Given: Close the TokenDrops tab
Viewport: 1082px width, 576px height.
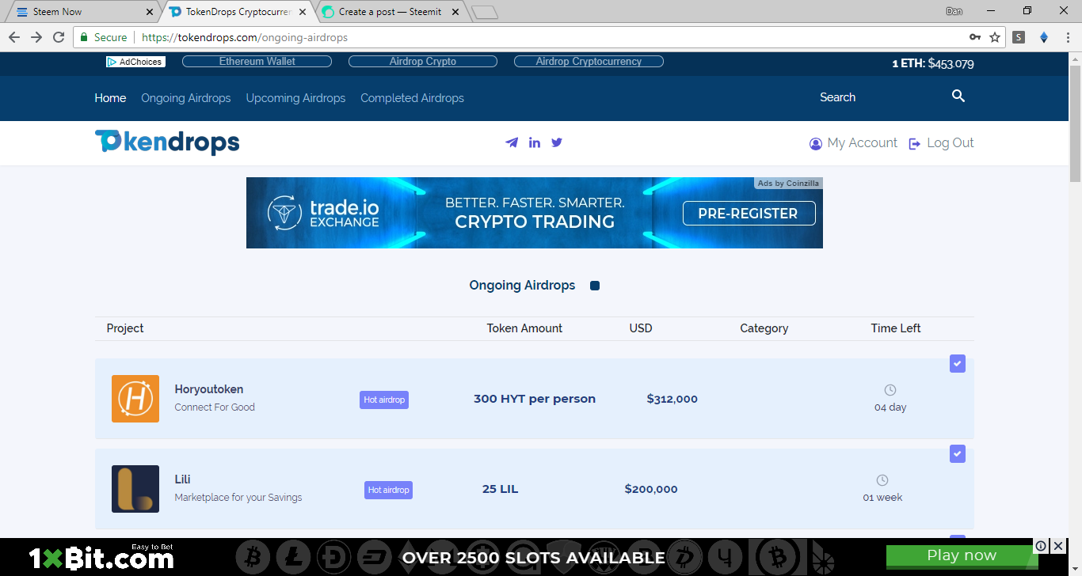Looking at the screenshot, I should [x=303, y=12].
